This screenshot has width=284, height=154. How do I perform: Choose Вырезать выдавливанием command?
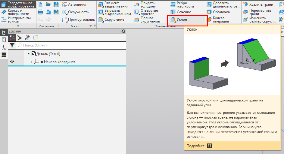[x=114, y=12]
